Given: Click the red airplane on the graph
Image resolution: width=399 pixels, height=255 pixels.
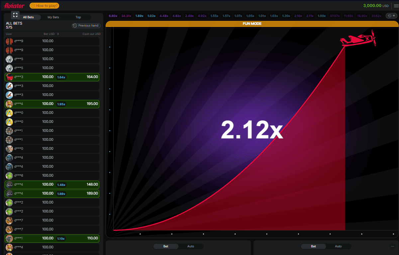Looking at the screenshot, I should coord(358,39).
